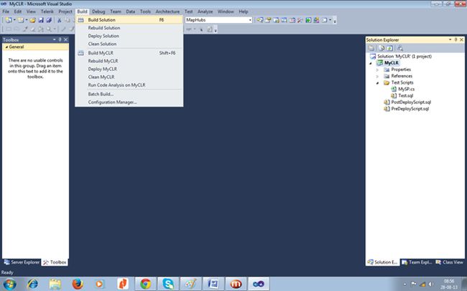This screenshot has height=291, width=467.
Task: Click the Save floppy disk icon
Action: 41,20
